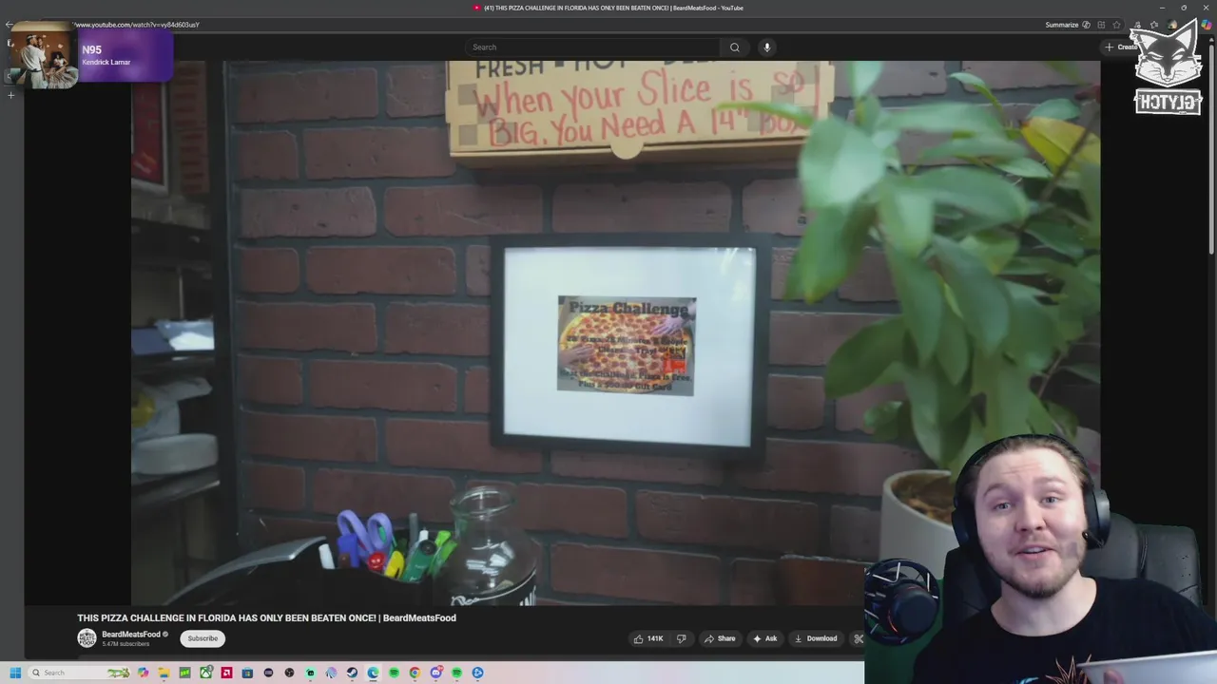1217x684 pixels.
Task: Click the YouTube search magnifier button
Action: pos(734,47)
